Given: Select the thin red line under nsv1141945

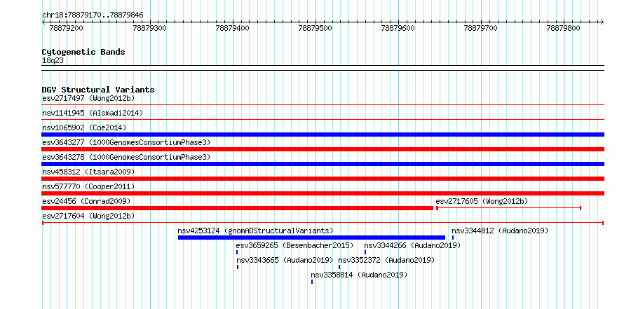Looking at the screenshot, I should pos(323,120).
